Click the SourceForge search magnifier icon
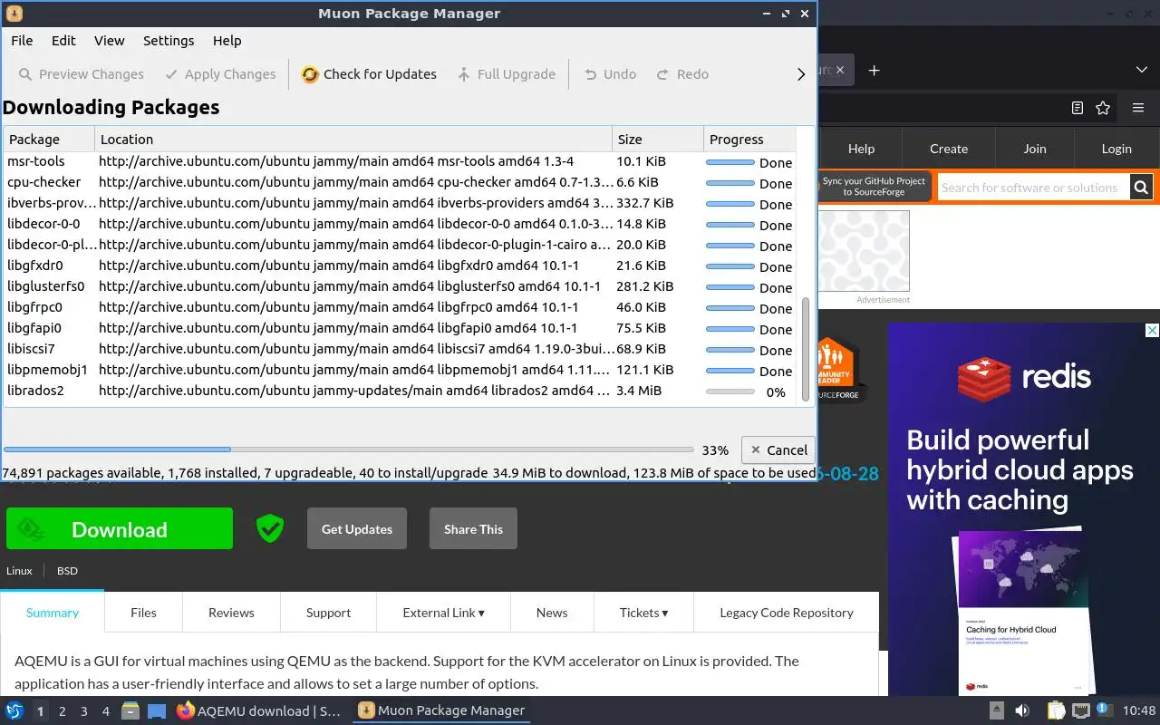The height and width of the screenshot is (725, 1160). pyautogui.click(x=1141, y=188)
